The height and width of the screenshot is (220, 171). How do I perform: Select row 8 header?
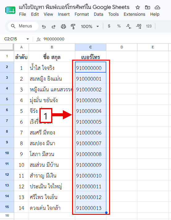tap(7, 132)
